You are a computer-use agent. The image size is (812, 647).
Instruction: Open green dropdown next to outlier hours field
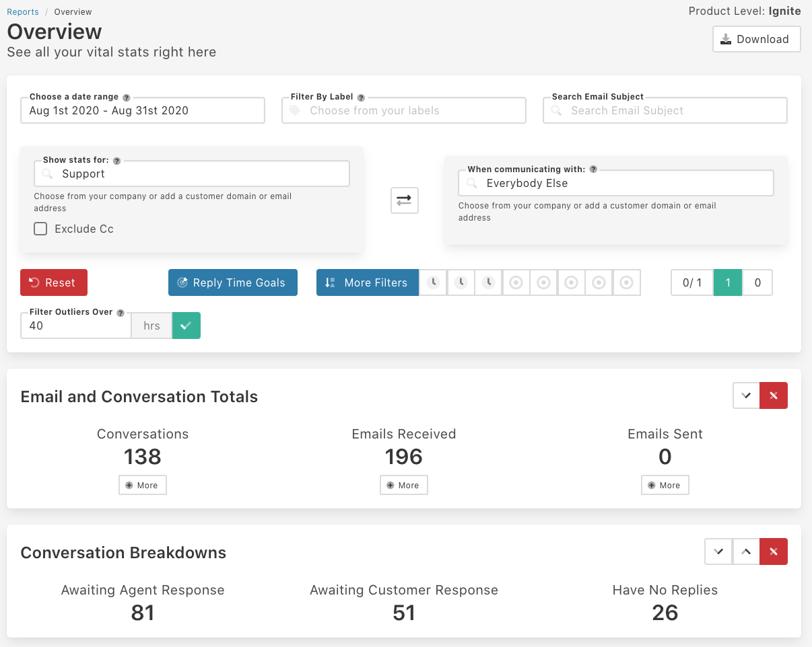pos(186,326)
